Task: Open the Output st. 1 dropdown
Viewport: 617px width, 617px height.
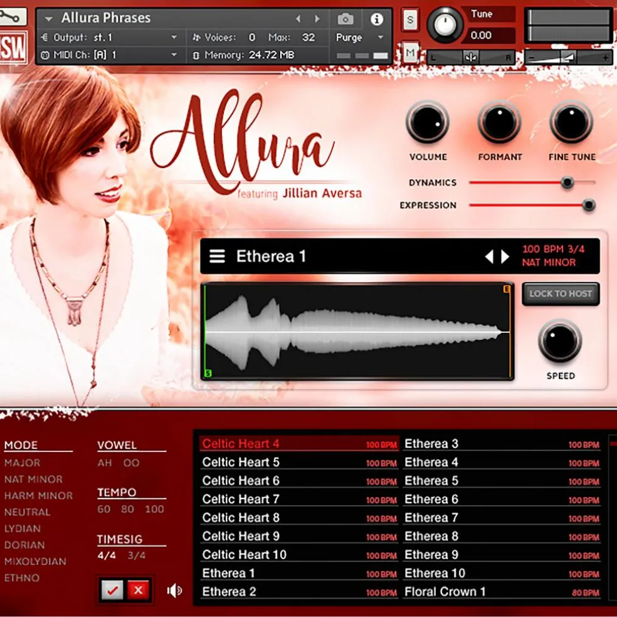Action: pyautogui.click(x=174, y=38)
